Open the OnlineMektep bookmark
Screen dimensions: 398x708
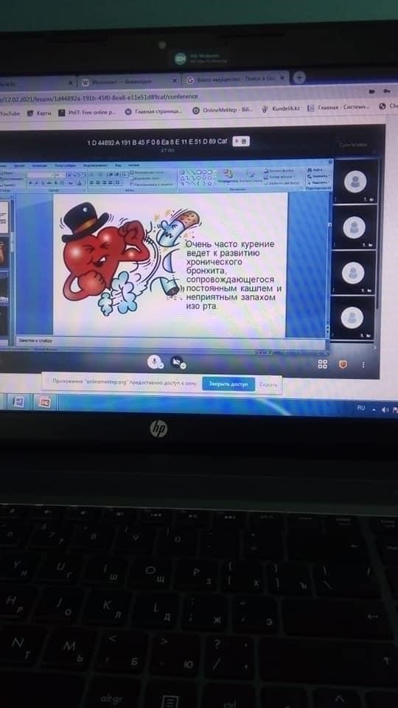click(223, 110)
